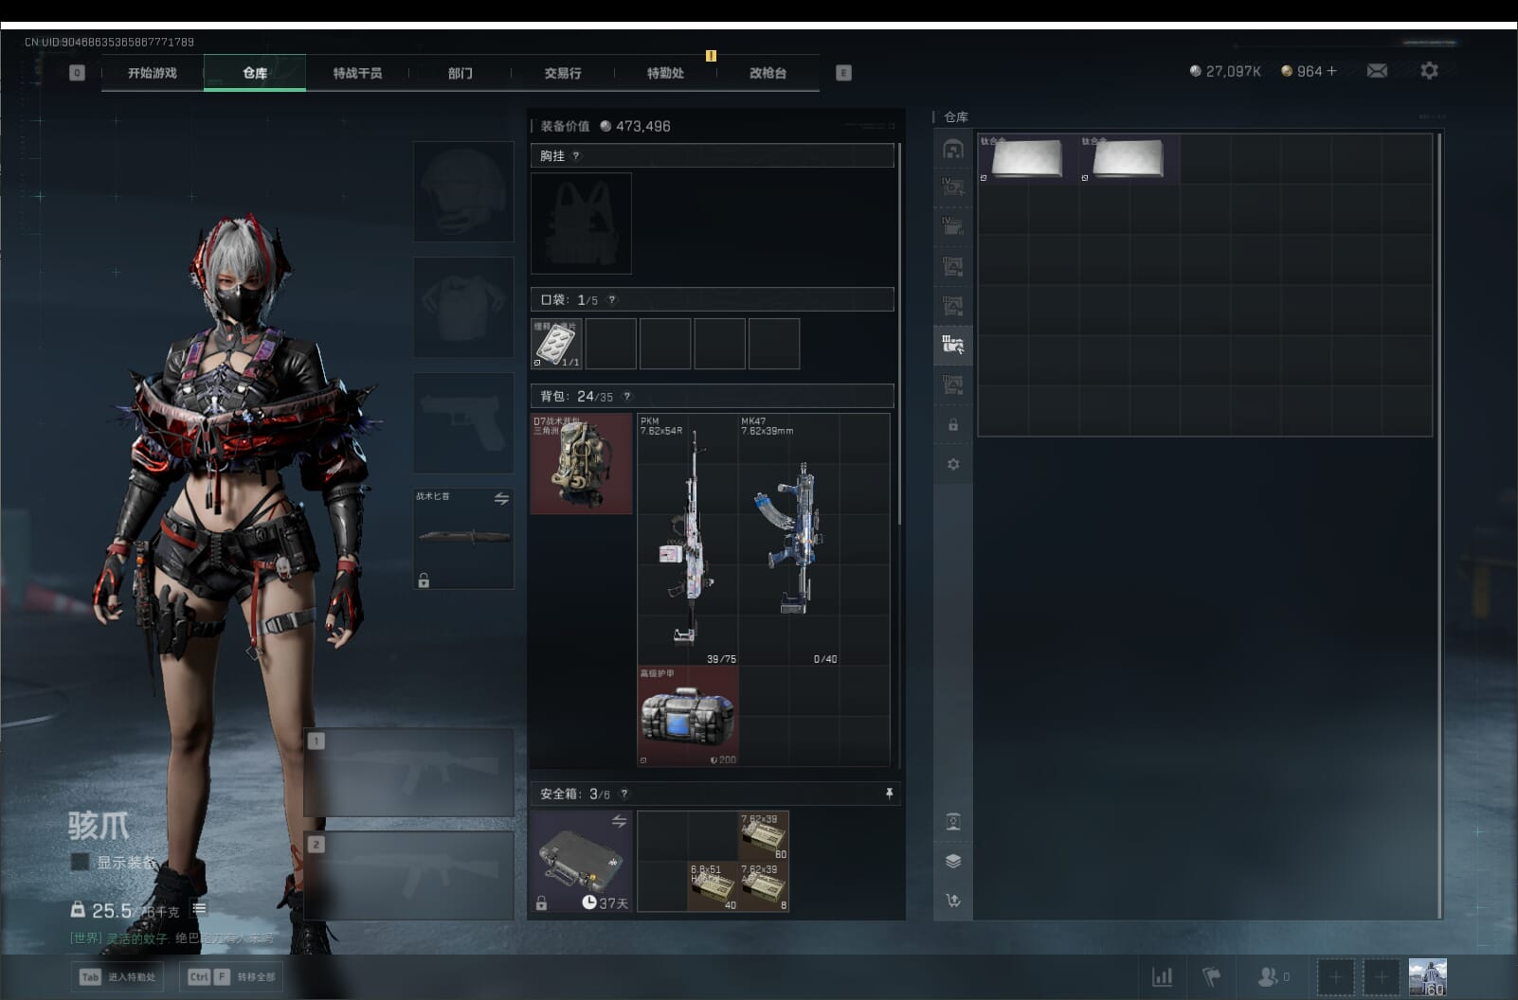Image resolution: width=1518 pixels, height=1000 pixels.
Task: Click the operator name 骇爪
Action: [99, 826]
